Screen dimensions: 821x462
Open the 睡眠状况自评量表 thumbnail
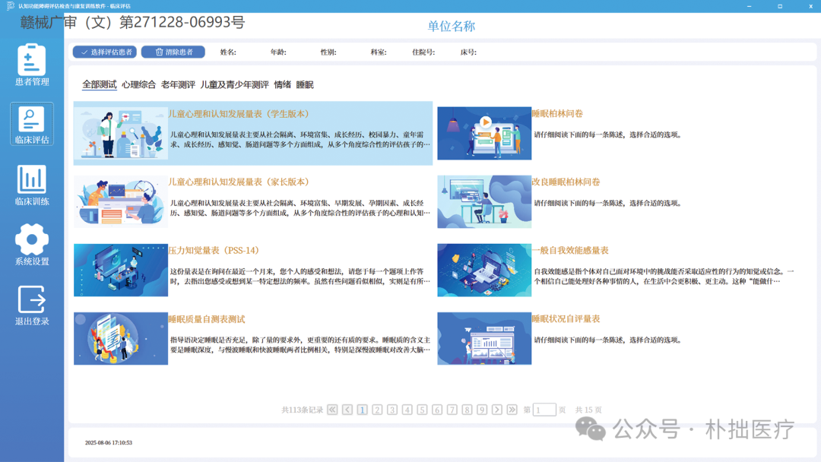(484, 338)
